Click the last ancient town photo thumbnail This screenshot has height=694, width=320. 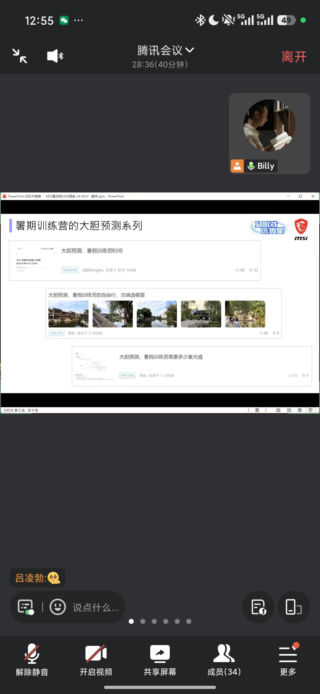pos(245,314)
